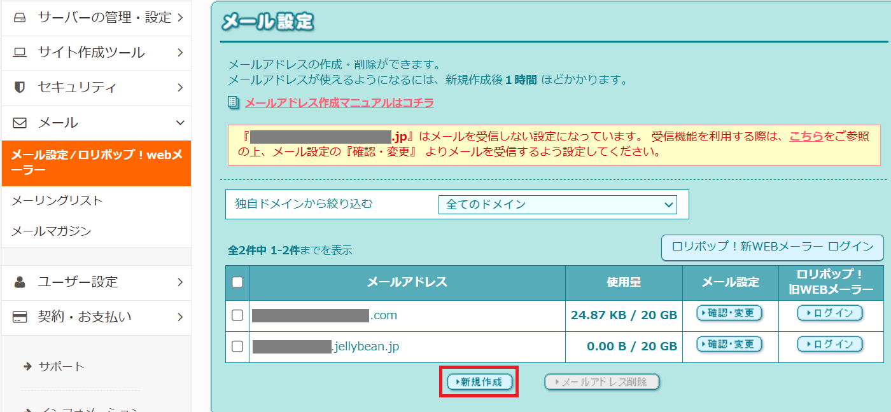Check the box for the .com address
This screenshot has height=412, width=891.
click(237, 315)
